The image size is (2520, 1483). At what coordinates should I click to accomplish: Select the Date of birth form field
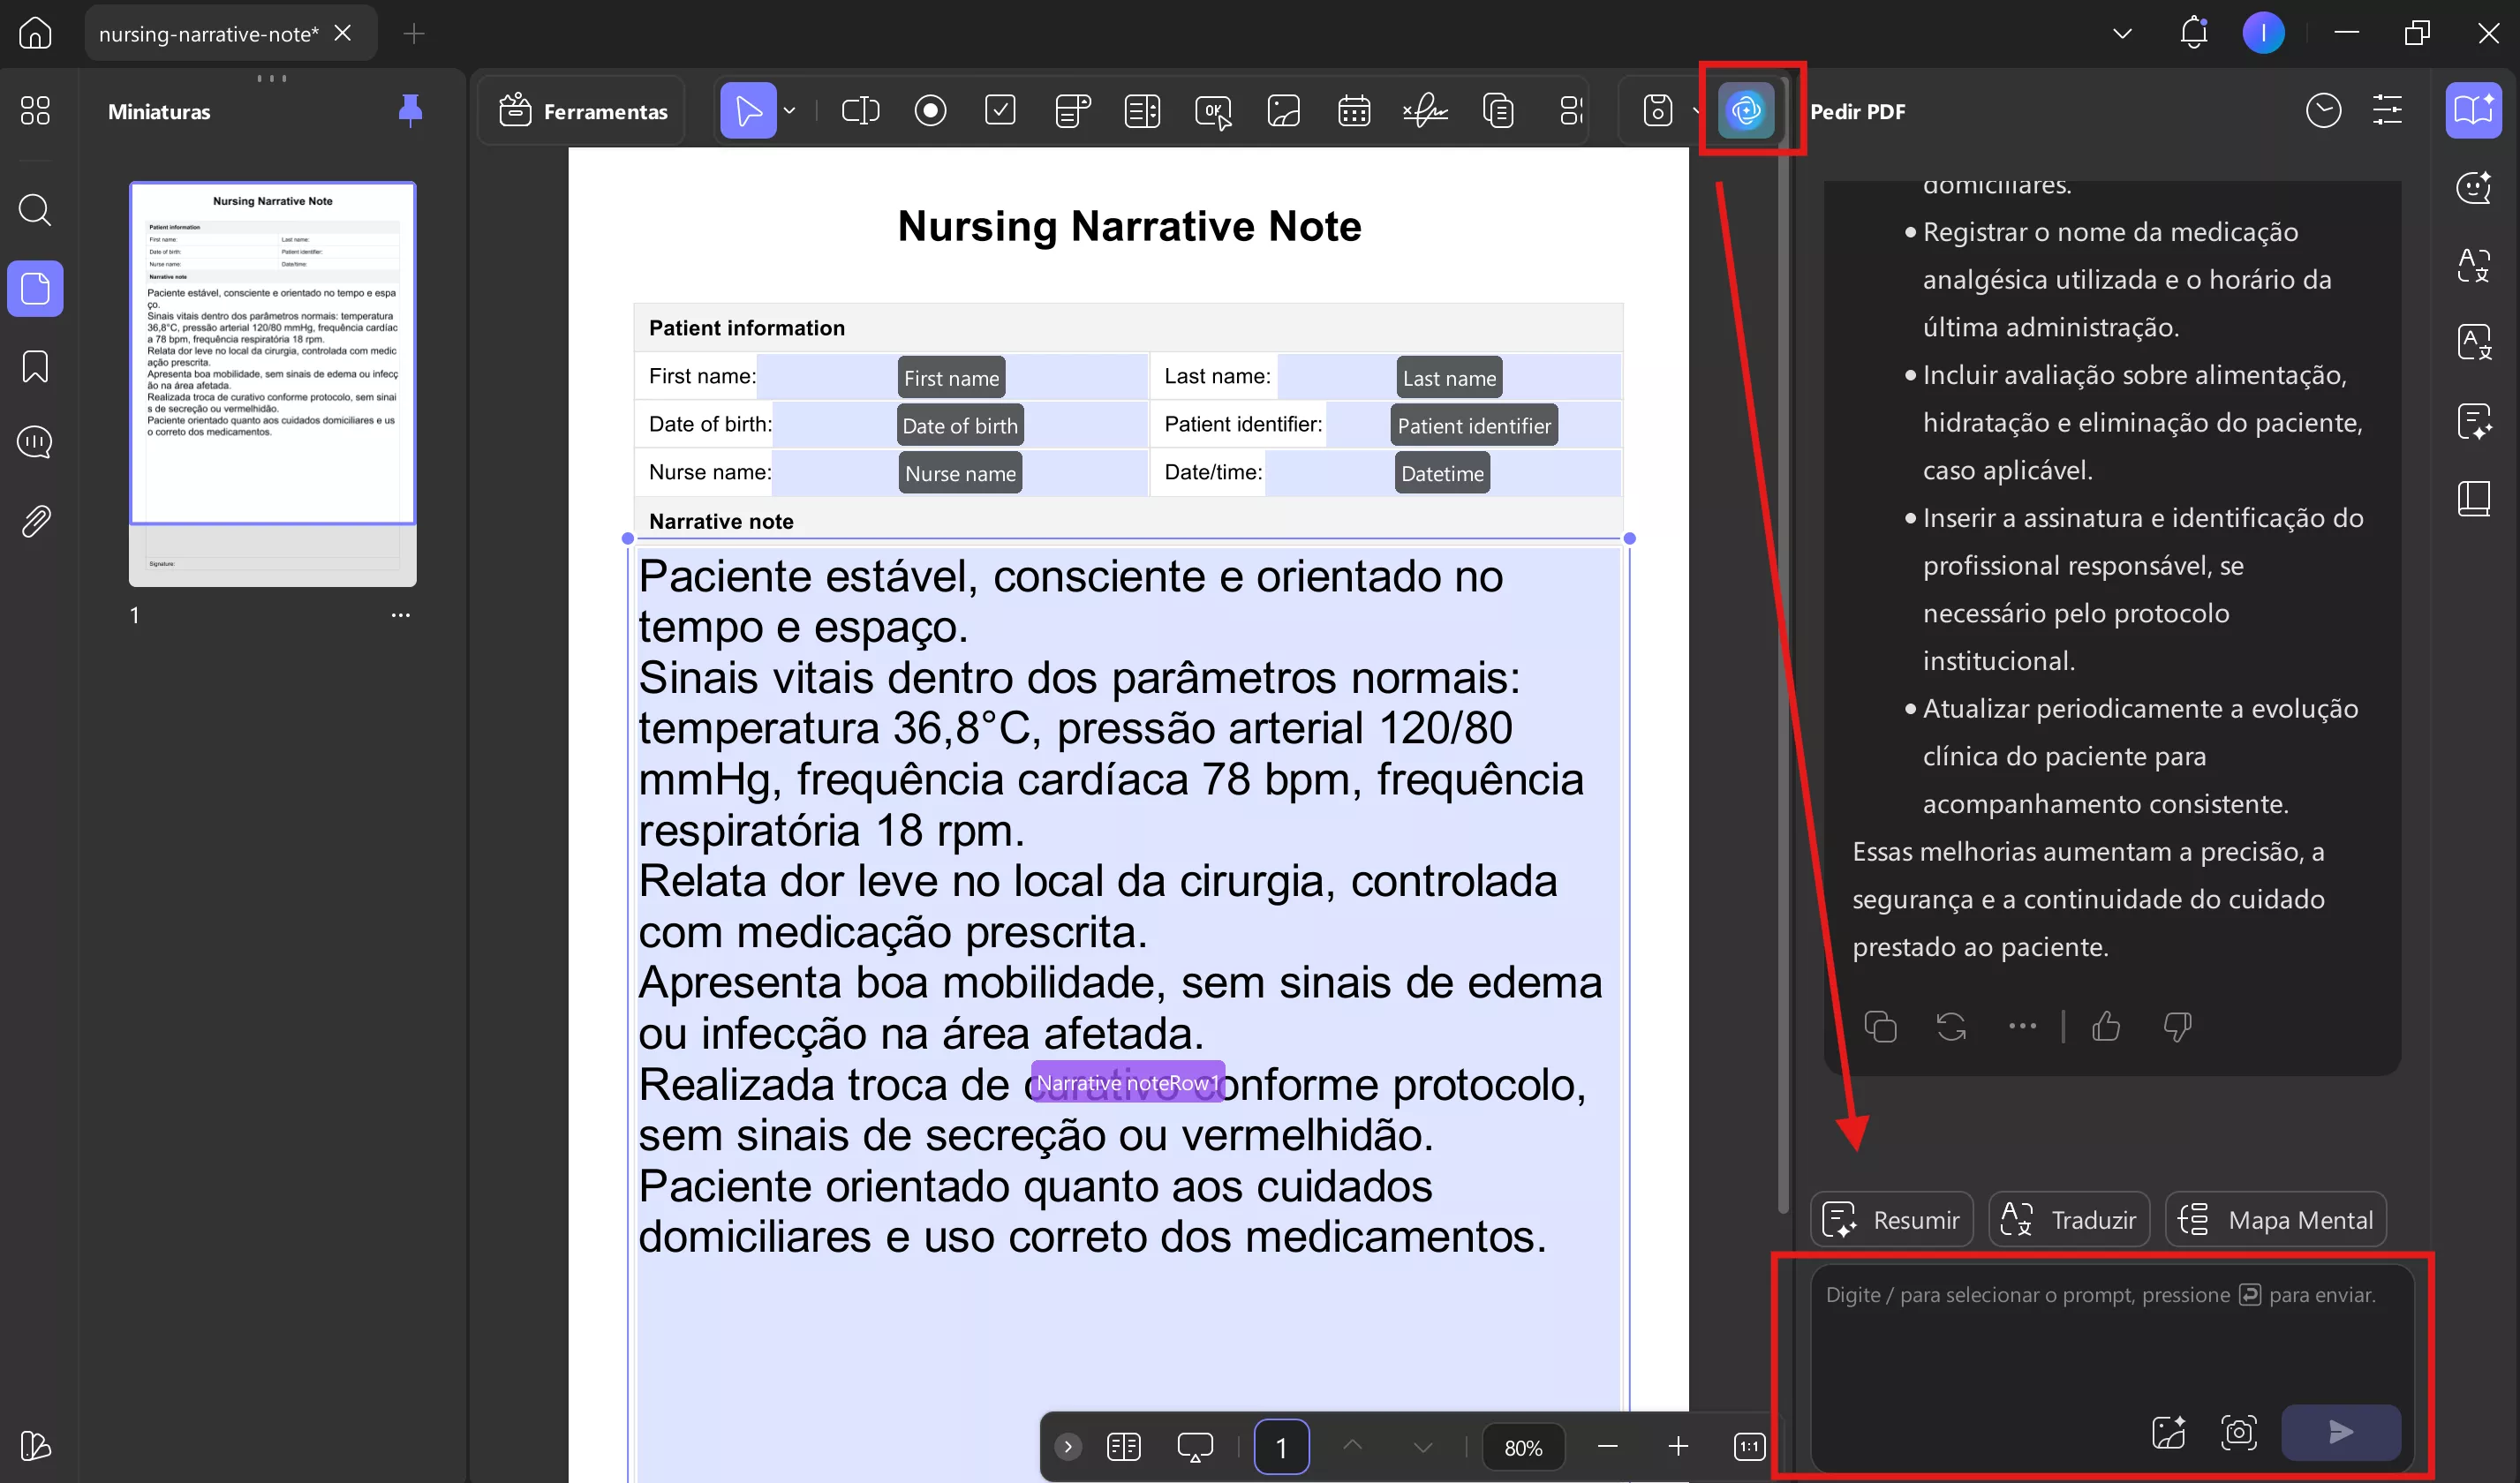click(959, 426)
